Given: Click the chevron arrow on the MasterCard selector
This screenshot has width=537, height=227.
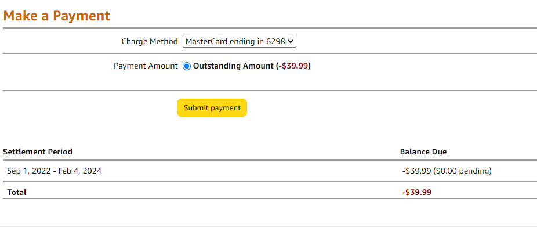Looking at the screenshot, I should (x=291, y=41).
